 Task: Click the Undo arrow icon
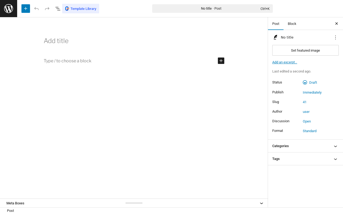point(36,9)
